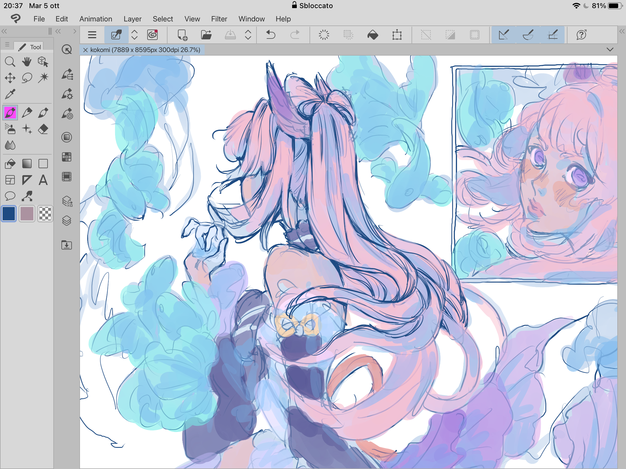Select the Airbrush tool
The height and width of the screenshot is (469, 626).
coord(10,129)
